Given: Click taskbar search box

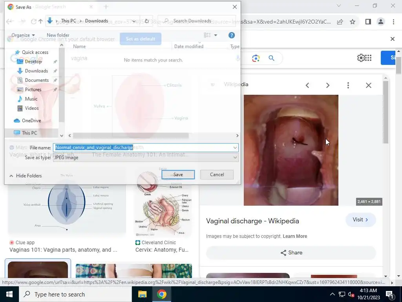Looking at the screenshot, I should (x=75, y=294).
